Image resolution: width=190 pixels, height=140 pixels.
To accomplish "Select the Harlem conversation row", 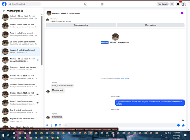I will pyautogui.click(x=20, y=51).
